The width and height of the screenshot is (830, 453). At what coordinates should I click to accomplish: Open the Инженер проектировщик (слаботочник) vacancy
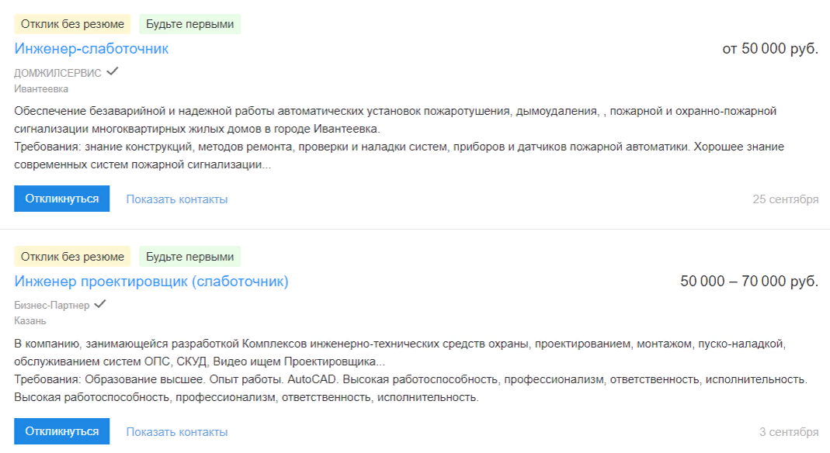click(151, 282)
